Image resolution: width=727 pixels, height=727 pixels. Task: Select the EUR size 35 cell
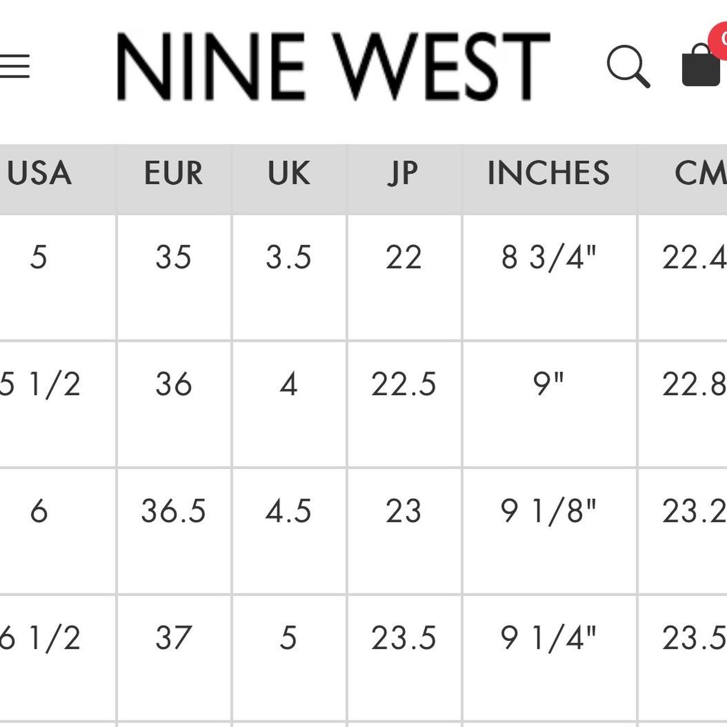[x=173, y=257]
